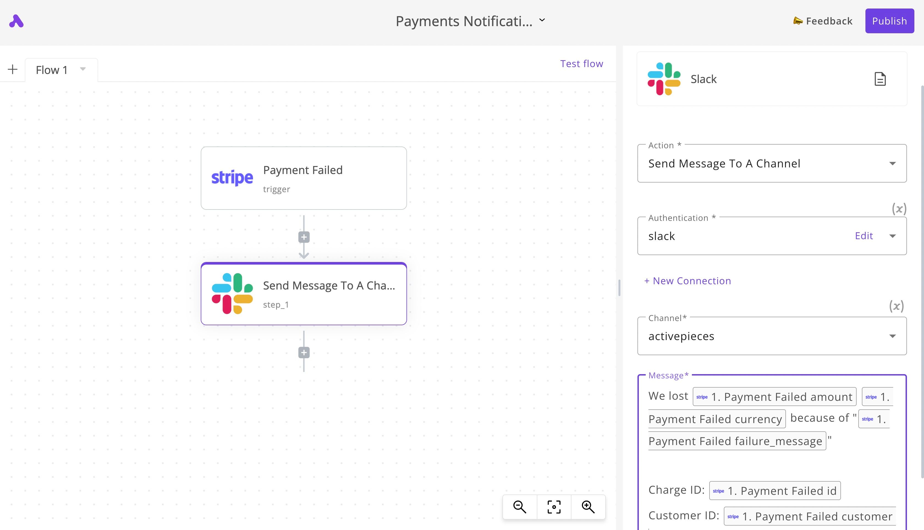The height and width of the screenshot is (530, 924).
Task: Add step after the Slack step
Action: pos(304,352)
